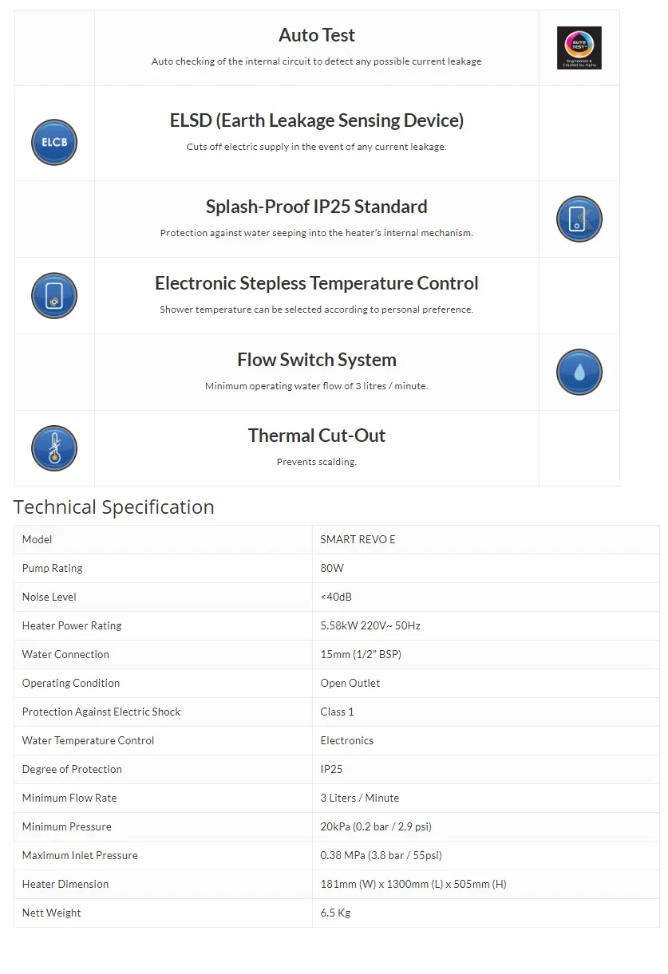Click the 5.58kW heater power rating value
Screen dimensions: 668x974
pos(370,625)
